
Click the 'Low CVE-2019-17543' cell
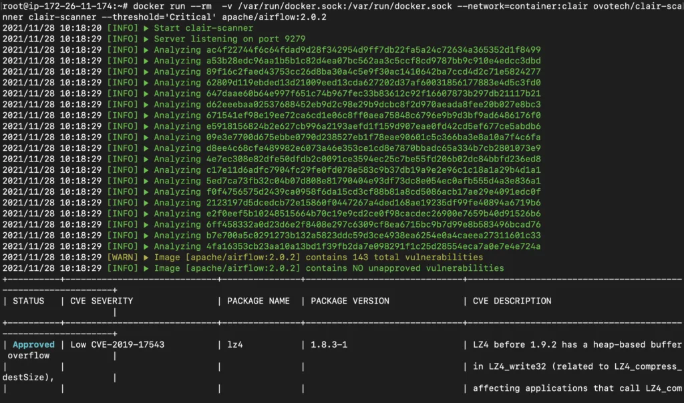click(118, 344)
